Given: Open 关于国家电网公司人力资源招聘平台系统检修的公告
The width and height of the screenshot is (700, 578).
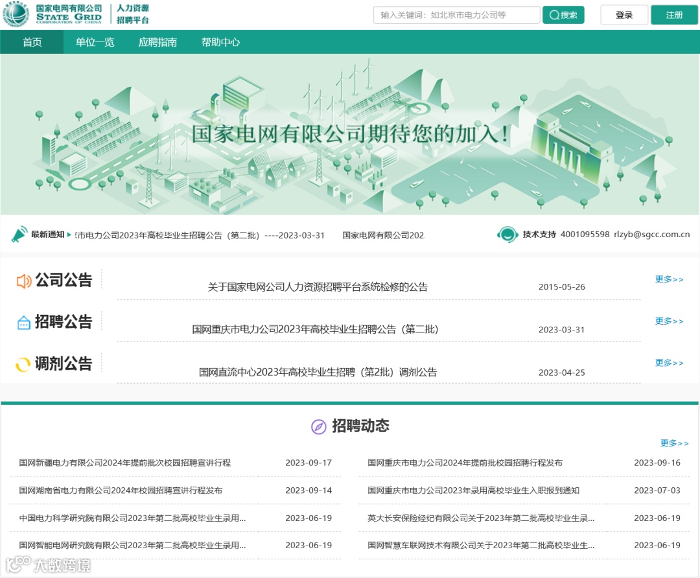Looking at the screenshot, I should pyautogui.click(x=318, y=287).
